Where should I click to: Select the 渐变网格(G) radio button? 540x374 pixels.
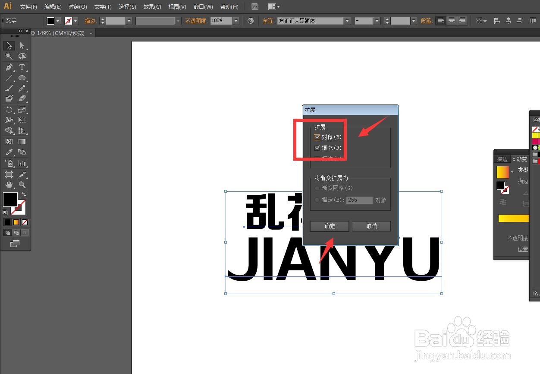pos(317,188)
